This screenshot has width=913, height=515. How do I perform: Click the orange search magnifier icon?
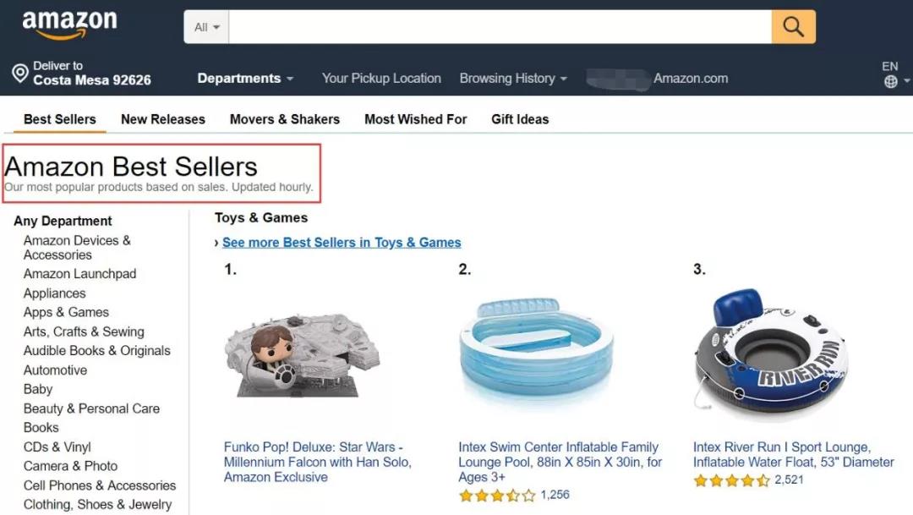pyautogui.click(x=793, y=26)
